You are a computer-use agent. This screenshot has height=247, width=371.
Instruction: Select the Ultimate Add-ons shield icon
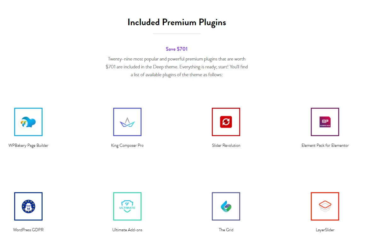pyautogui.click(x=127, y=206)
